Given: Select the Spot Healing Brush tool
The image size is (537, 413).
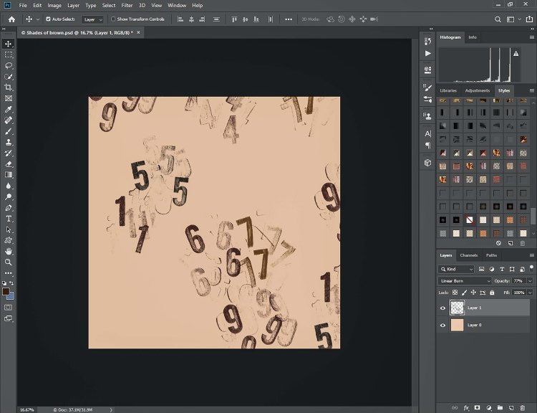Looking at the screenshot, I should 9,120.
